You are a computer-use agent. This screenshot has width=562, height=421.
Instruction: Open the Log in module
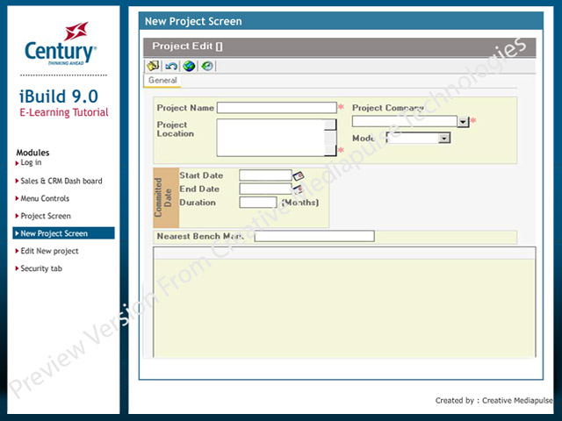(31, 163)
